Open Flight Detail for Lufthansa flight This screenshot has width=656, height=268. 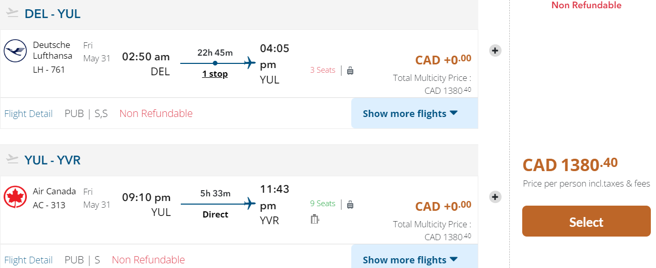[28, 114]
